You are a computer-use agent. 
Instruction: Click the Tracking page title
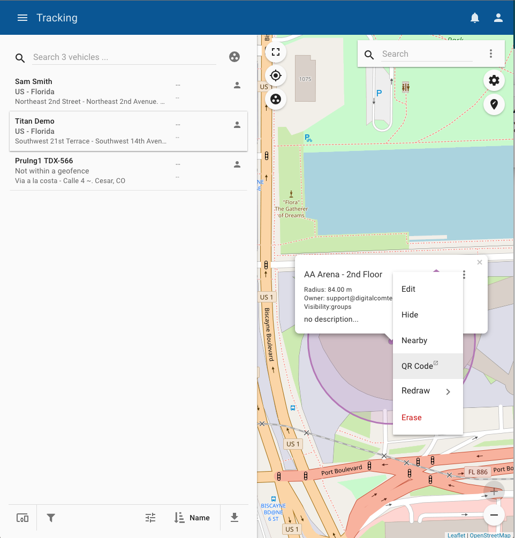[57, 18]
